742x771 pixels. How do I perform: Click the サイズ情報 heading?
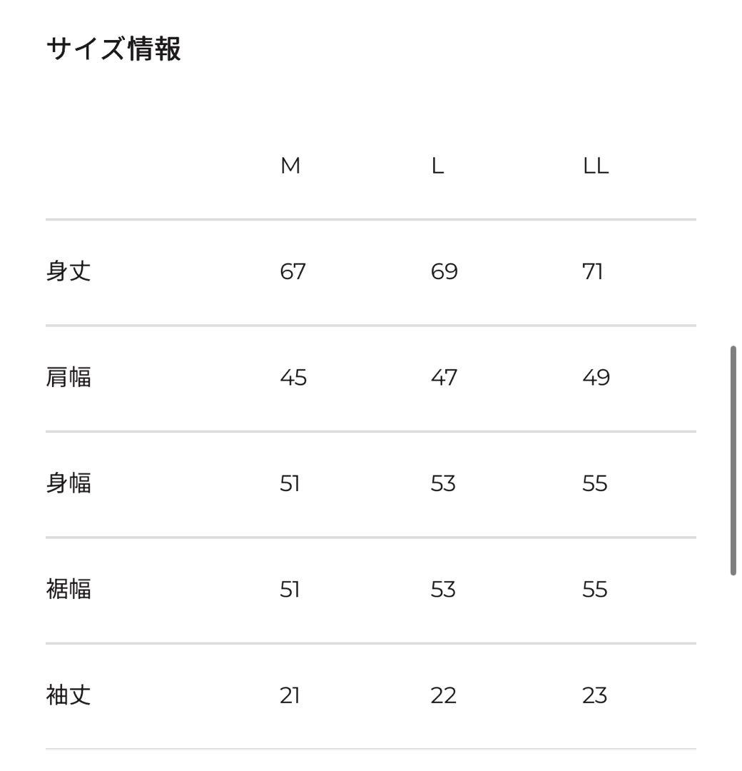pos(113,49)
